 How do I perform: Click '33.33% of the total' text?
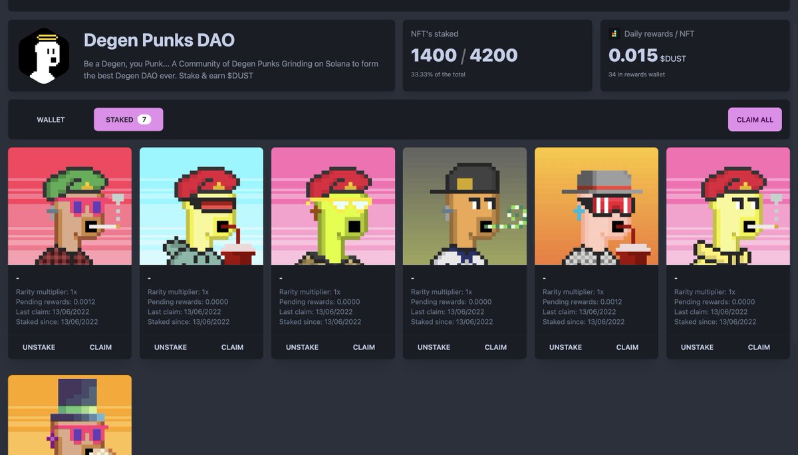coord(438,75)
